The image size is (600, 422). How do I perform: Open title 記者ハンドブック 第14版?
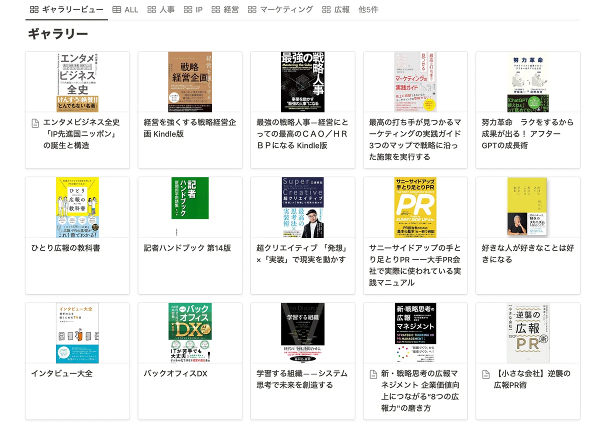pyautogui.click(x=187, y=248)
